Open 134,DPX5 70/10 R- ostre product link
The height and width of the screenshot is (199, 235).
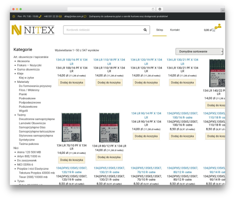[146, 170]
